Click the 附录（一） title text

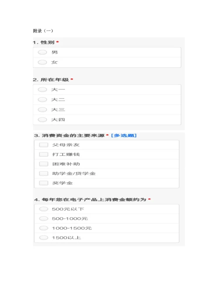point(43,31)
